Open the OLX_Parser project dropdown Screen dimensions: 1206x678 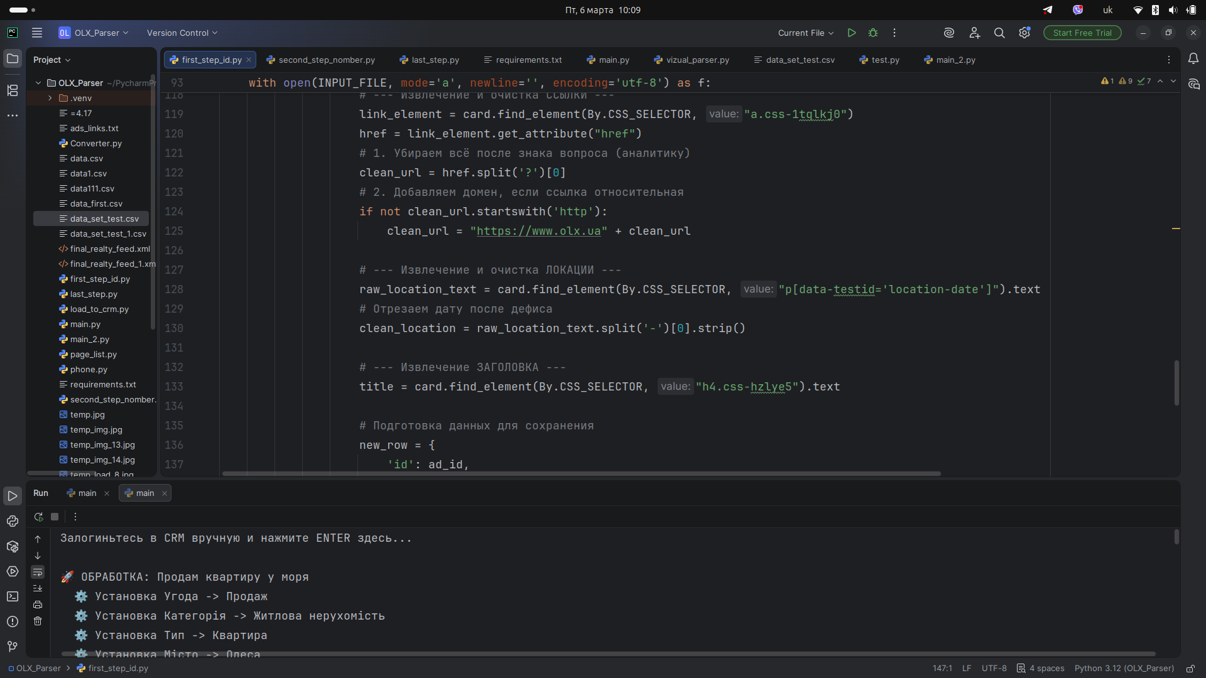[x=94, y=33]
